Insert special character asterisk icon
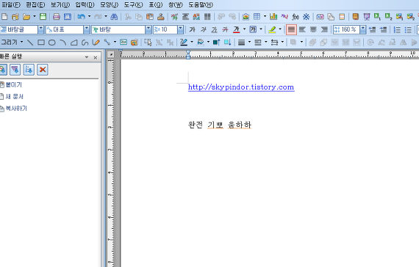The height and width of the screenshot is (267, 419). [307, 17]
